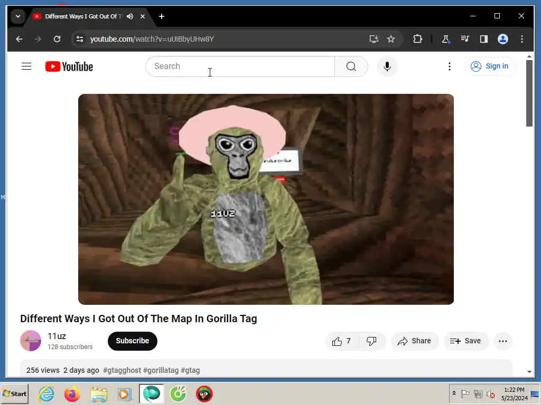
Task: Click the red bird taskbar icon
Action: (204, 394)
